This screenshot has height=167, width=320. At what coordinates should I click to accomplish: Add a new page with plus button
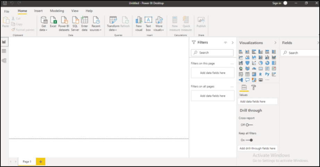pyautogui.click(x=41, y=162)
